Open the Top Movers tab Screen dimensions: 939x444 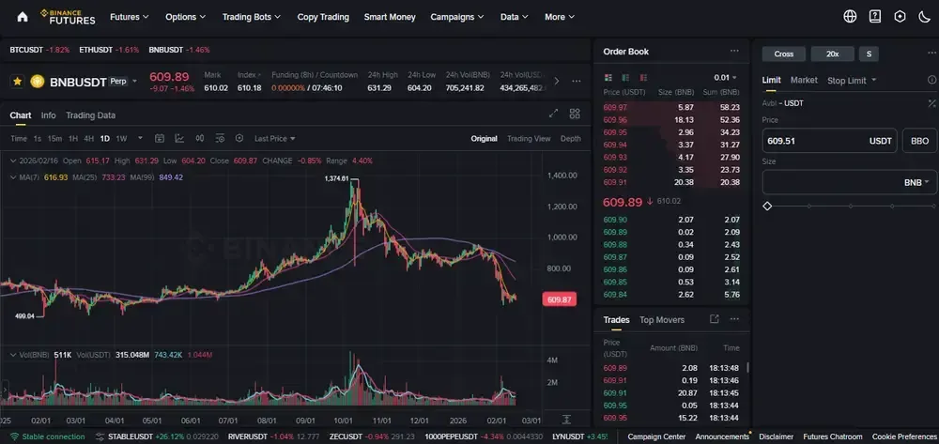click(x=662, y=319)
